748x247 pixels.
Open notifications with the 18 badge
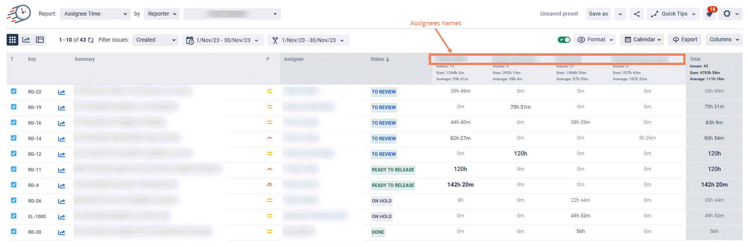(709, 14)
